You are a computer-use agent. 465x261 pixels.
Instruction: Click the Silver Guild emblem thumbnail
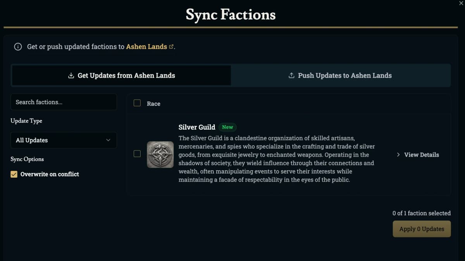pyautogui.click(x=160, y=154)
